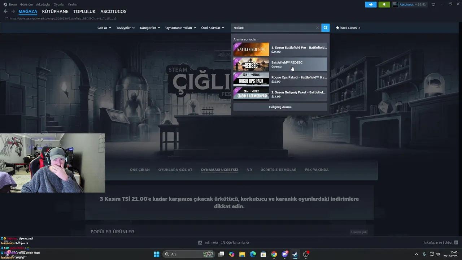Click the 3 tanesi gizli label
The image size is (462, 260).
click(x=359, y=232)
